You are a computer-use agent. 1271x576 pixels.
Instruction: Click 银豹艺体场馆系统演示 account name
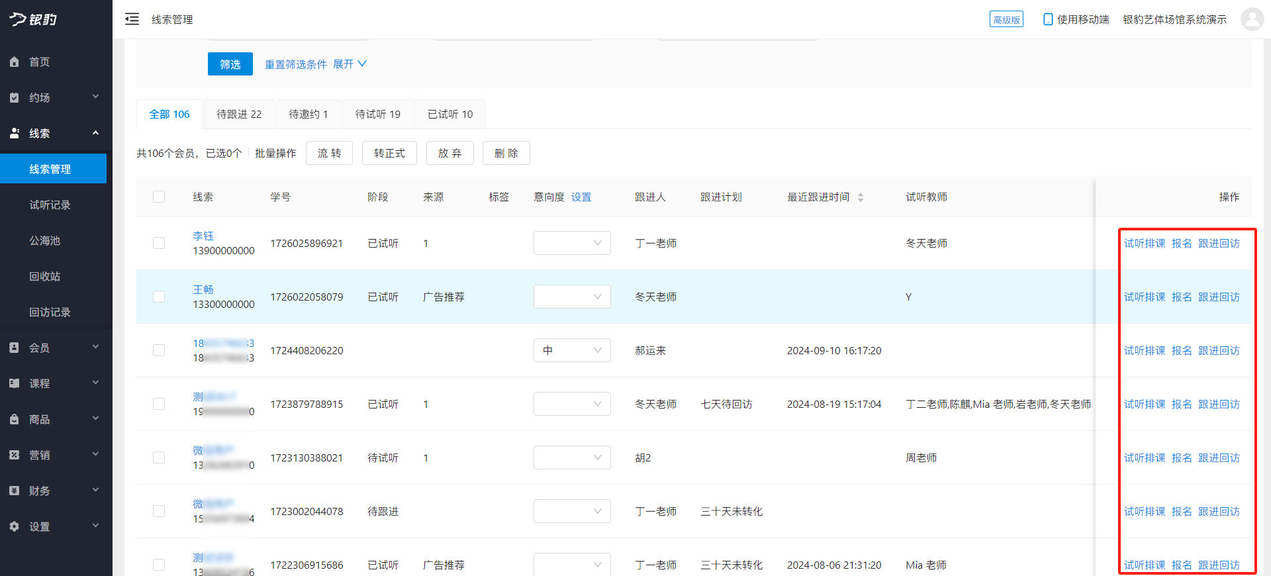1174,19
